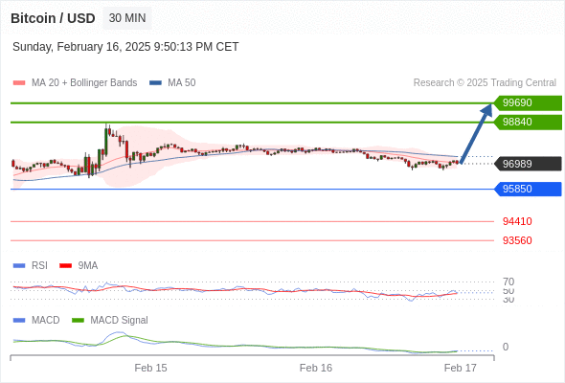Click the MACD legend swatch

tap(19, 321)
